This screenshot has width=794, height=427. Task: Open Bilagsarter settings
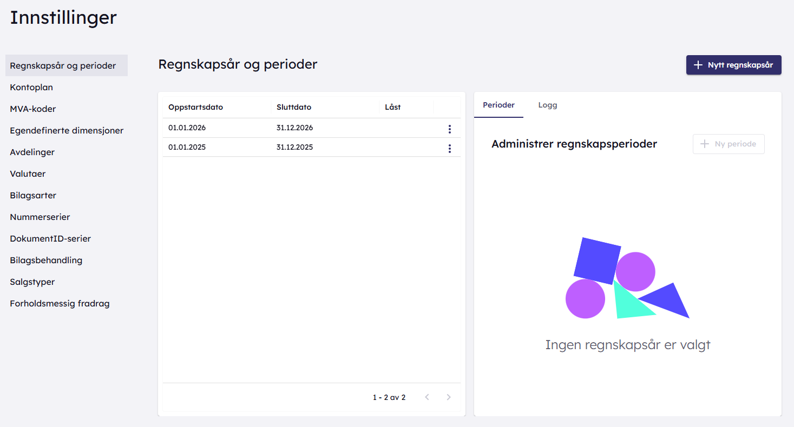pyautogui.click(x=33, y=196)
